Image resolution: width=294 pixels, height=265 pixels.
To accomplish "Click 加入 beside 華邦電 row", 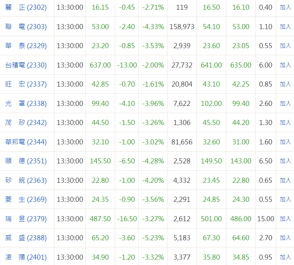I will pos(285,142).
